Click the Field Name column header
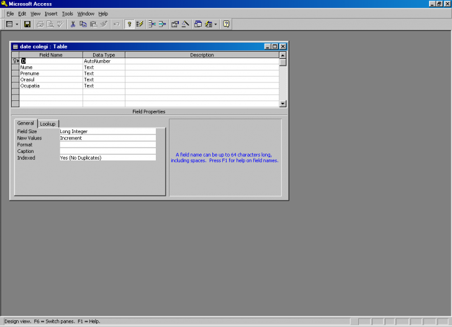 pyautogui.click(x=51, y=55)
